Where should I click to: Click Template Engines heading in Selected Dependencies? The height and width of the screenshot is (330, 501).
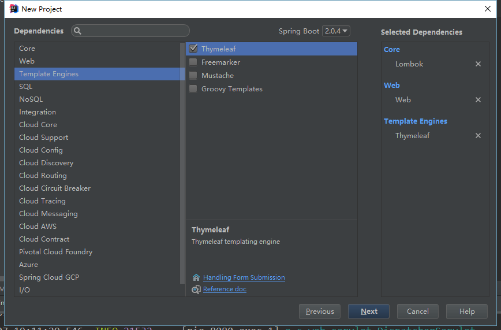pyautogui.click(x=416, y=121)
